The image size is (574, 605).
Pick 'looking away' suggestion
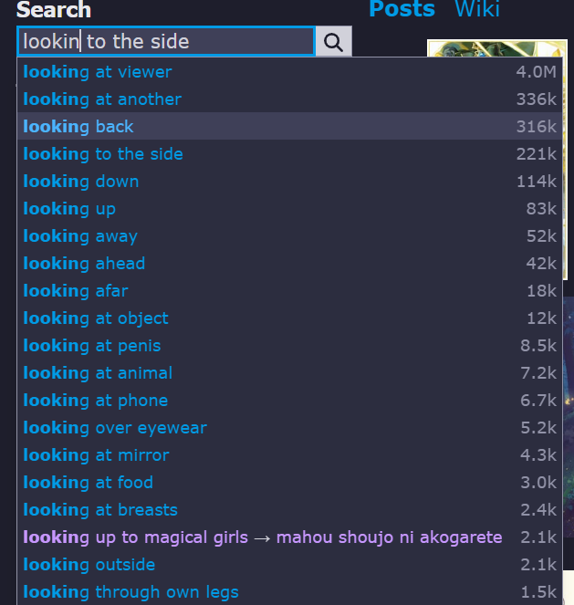point(289,236)
